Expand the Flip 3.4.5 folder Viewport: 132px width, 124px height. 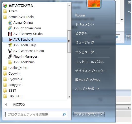click(x=35, y=96)
